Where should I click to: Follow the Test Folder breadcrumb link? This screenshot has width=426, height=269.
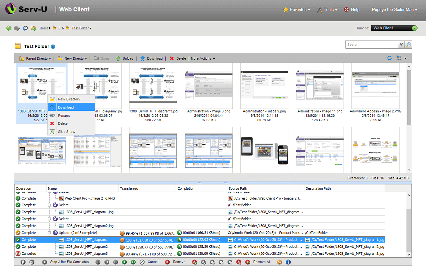point(80,28)
